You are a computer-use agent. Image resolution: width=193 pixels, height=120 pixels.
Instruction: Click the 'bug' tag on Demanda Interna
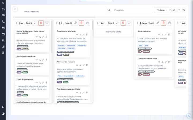click(146, 45)
